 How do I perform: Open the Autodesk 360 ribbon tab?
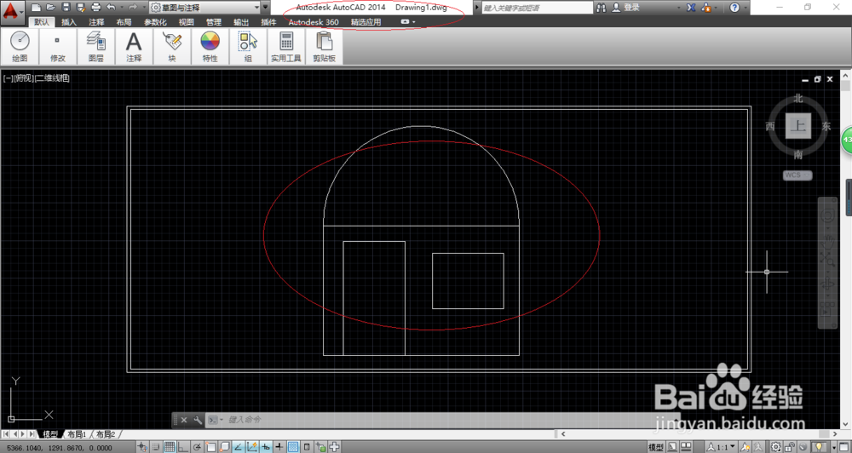coord(314,22)
